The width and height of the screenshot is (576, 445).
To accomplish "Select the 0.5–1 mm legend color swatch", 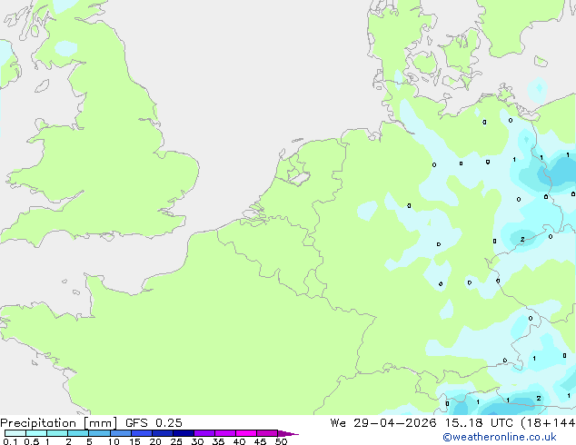I will [x=36, y=433].
